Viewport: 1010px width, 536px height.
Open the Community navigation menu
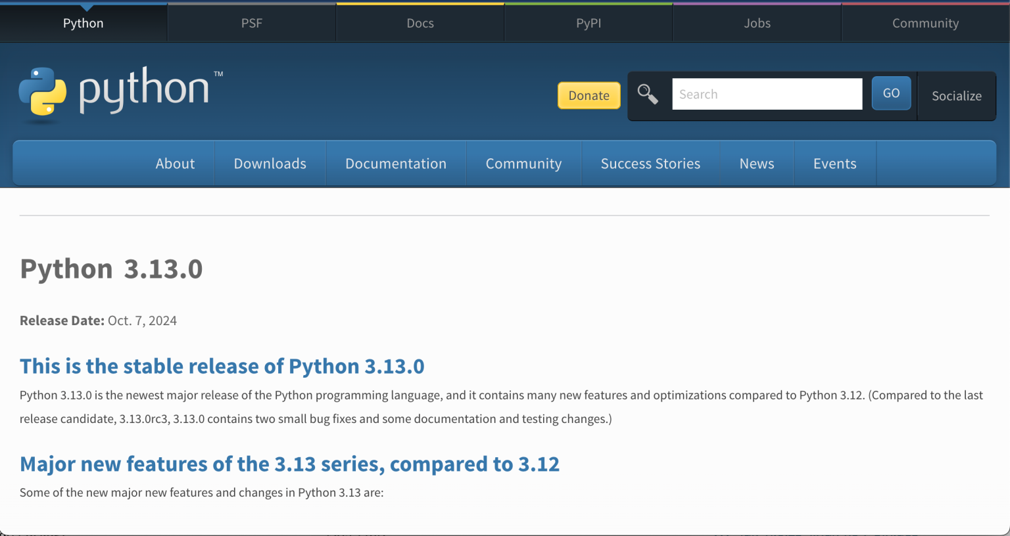[x=523, y=163]
